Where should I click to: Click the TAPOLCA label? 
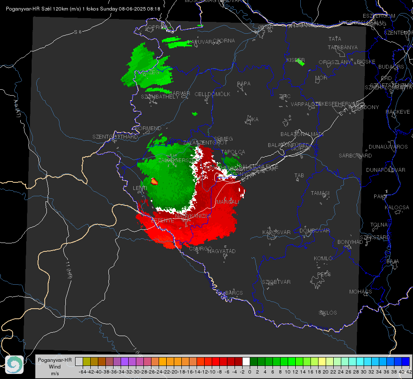pyautogui.click(x=233, y=152)
